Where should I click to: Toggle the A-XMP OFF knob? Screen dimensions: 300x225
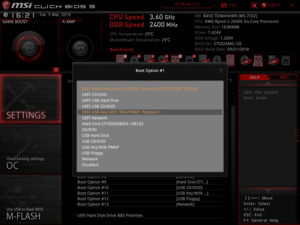(x=80, y=48)
